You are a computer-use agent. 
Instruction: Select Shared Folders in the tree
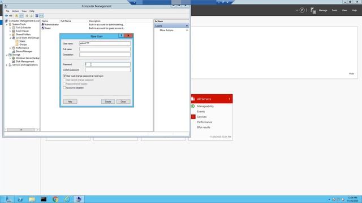coord(23,34)
